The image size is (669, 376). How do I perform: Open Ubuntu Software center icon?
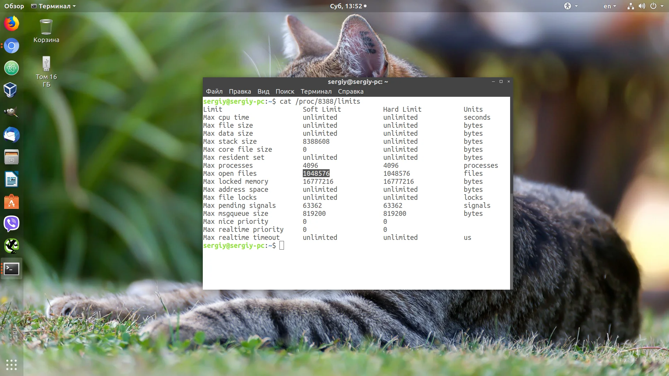[11, 202]
